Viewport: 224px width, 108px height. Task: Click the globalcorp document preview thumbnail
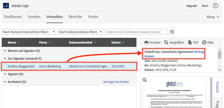tap(174, 93)
